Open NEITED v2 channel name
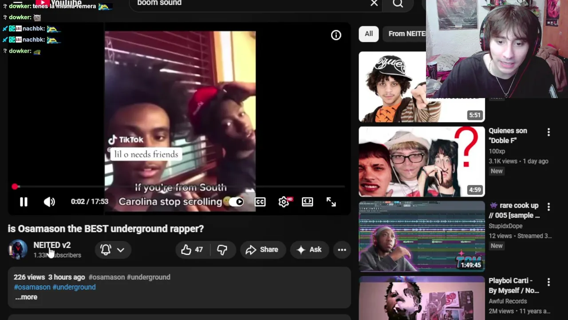 (52, 245)
